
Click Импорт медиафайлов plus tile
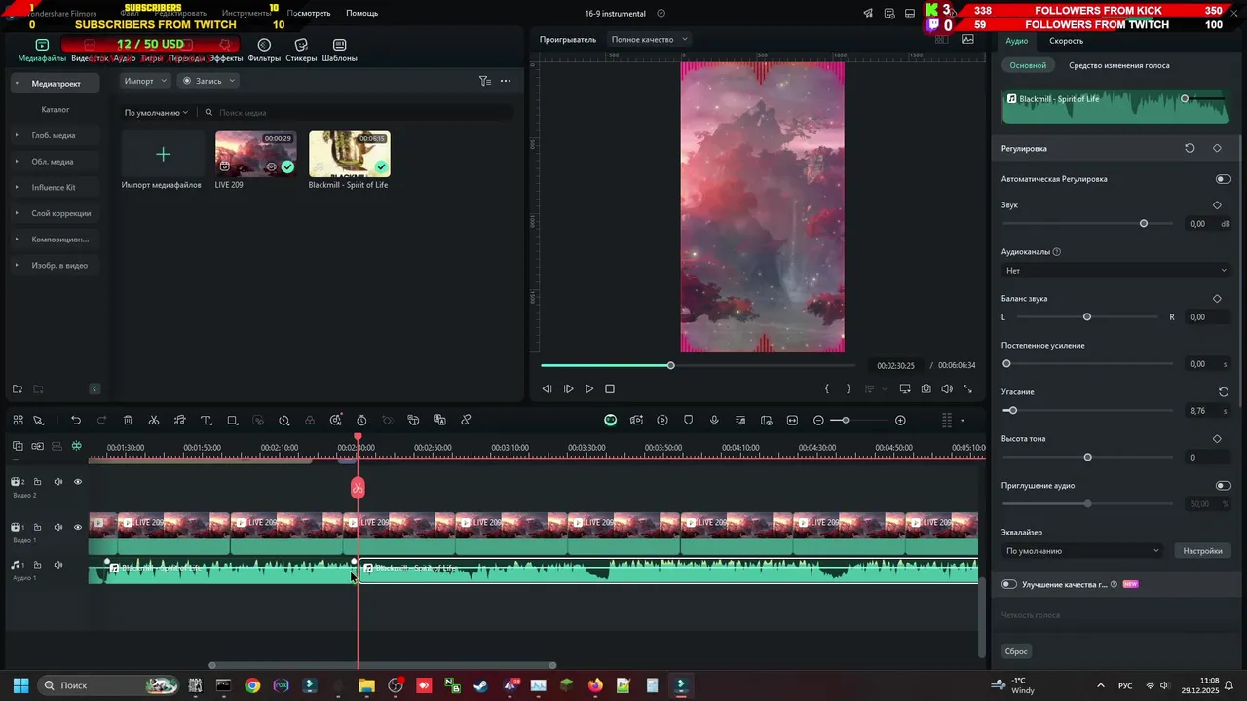(x=163, y=154)
